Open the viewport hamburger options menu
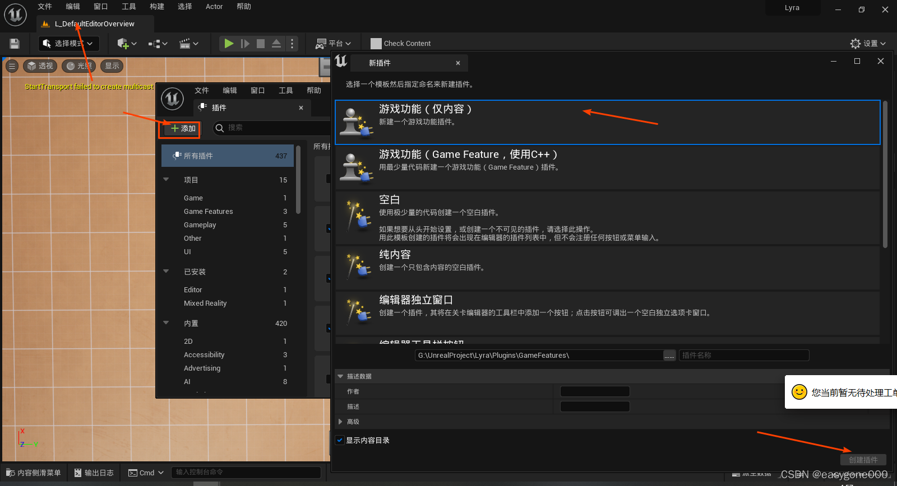The width and height of the screenshot is (897, 486). pos(12,66)
